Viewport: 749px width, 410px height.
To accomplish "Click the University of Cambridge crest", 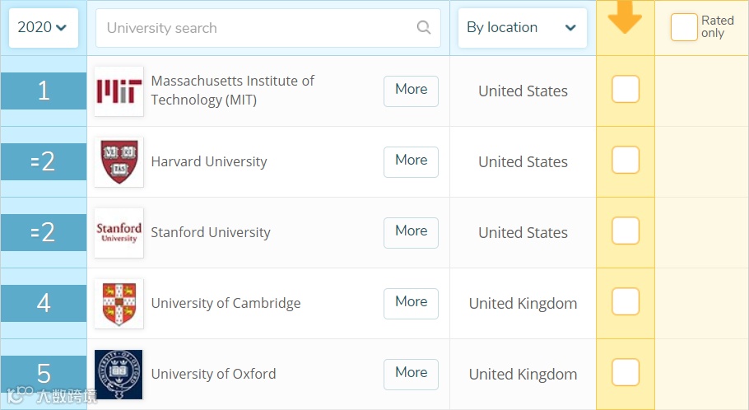I will coord(119,303).
